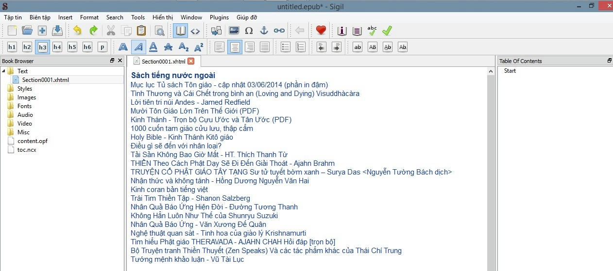Save the current book

click(57, 31)
